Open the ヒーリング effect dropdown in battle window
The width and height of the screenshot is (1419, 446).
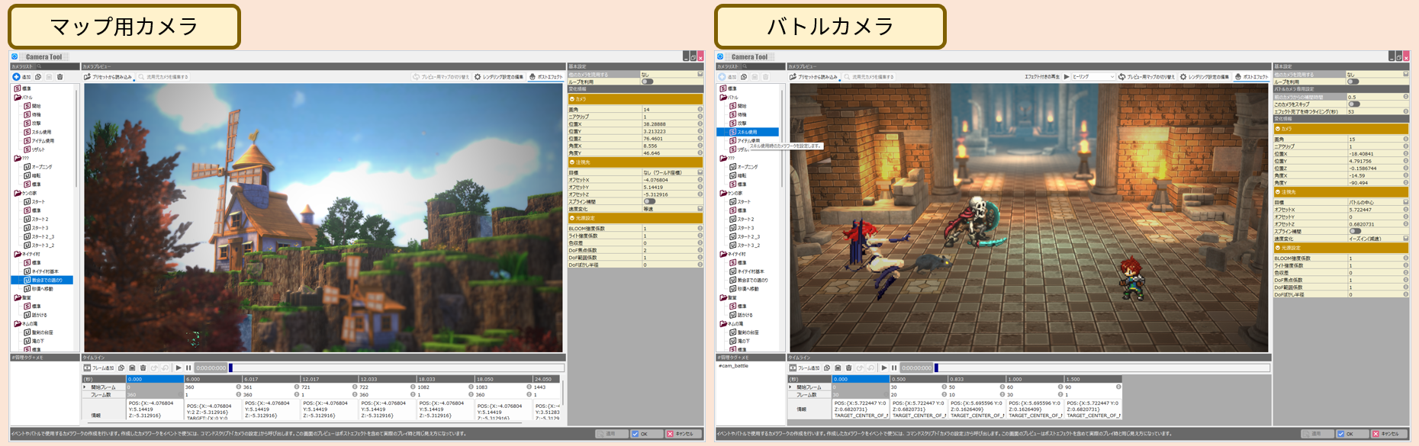pos(1093,77)
